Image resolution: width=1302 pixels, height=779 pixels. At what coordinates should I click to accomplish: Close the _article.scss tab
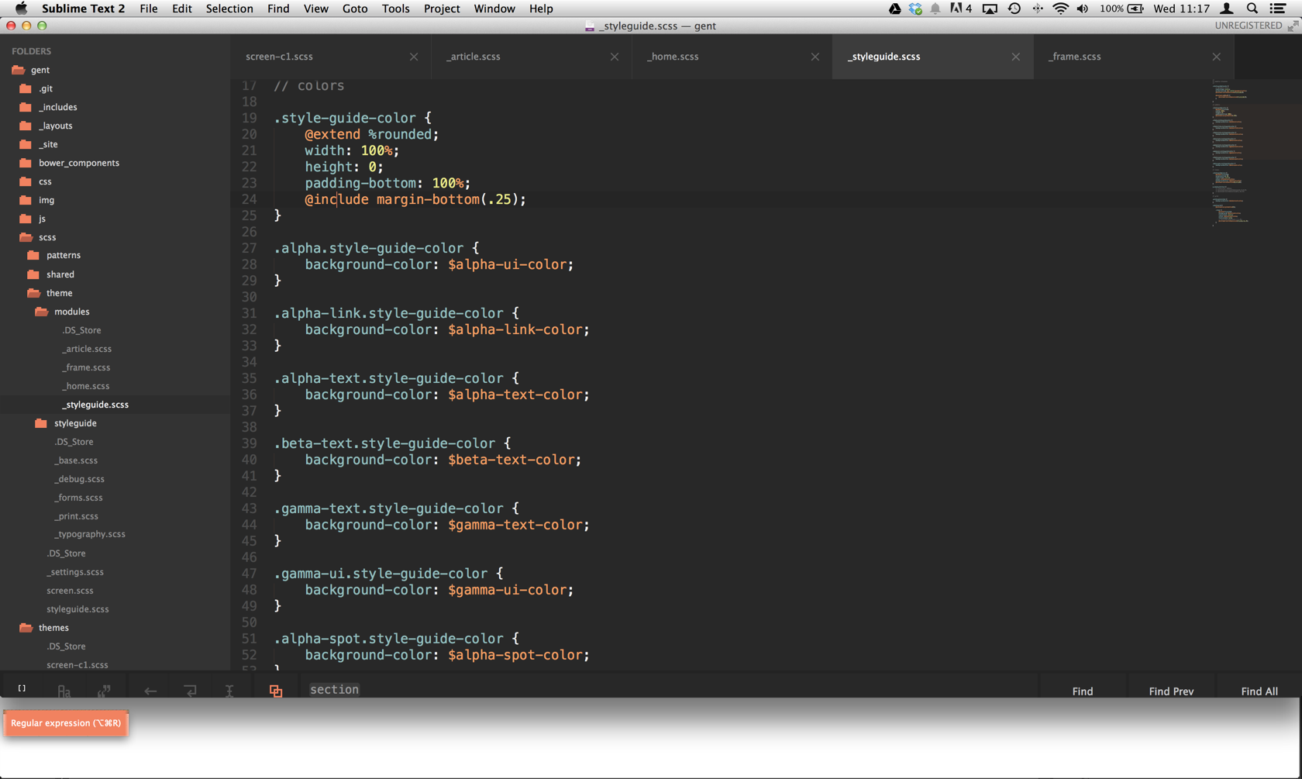click(x=615, y=57)
